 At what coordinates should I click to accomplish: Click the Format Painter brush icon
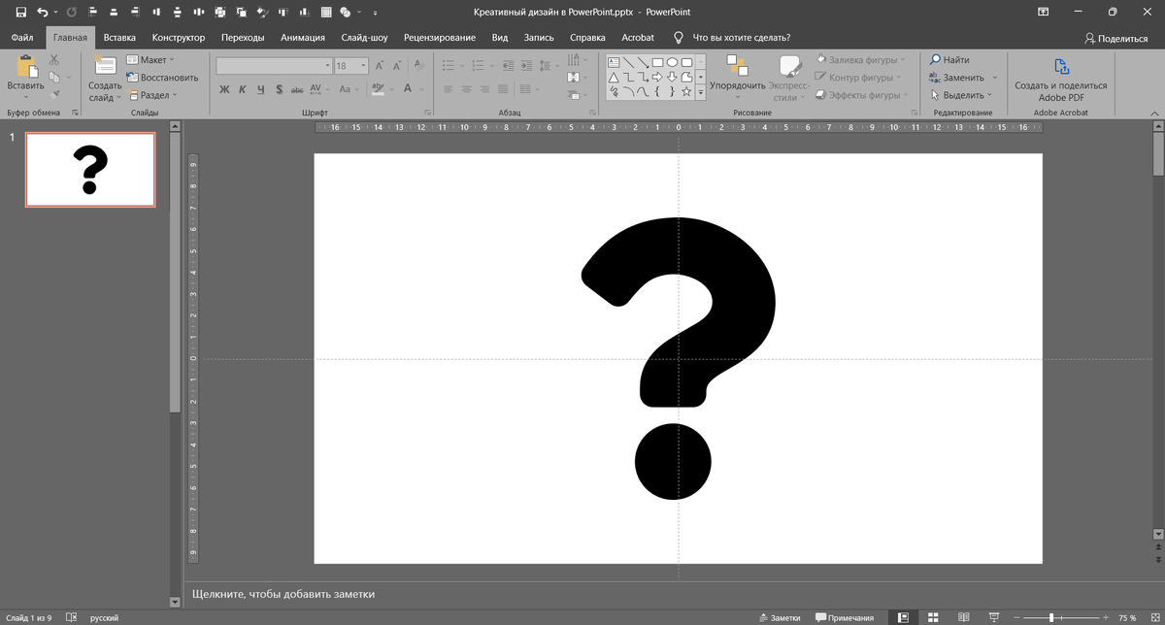tap(53, 94)
